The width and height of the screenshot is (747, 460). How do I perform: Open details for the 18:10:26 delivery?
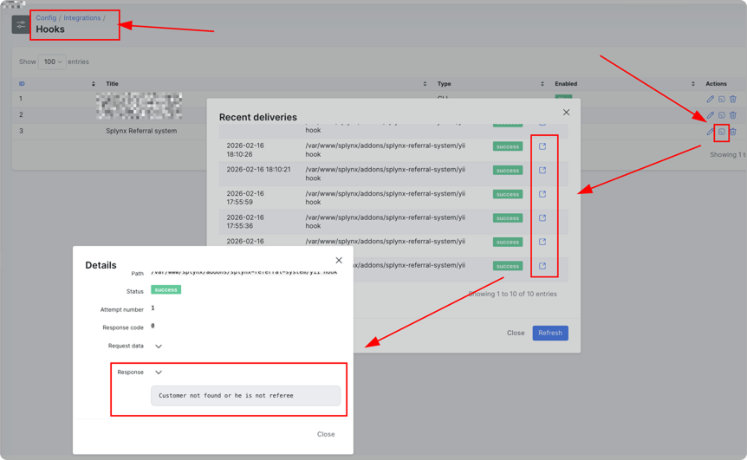pyautogui.click(x=542, y=146)
